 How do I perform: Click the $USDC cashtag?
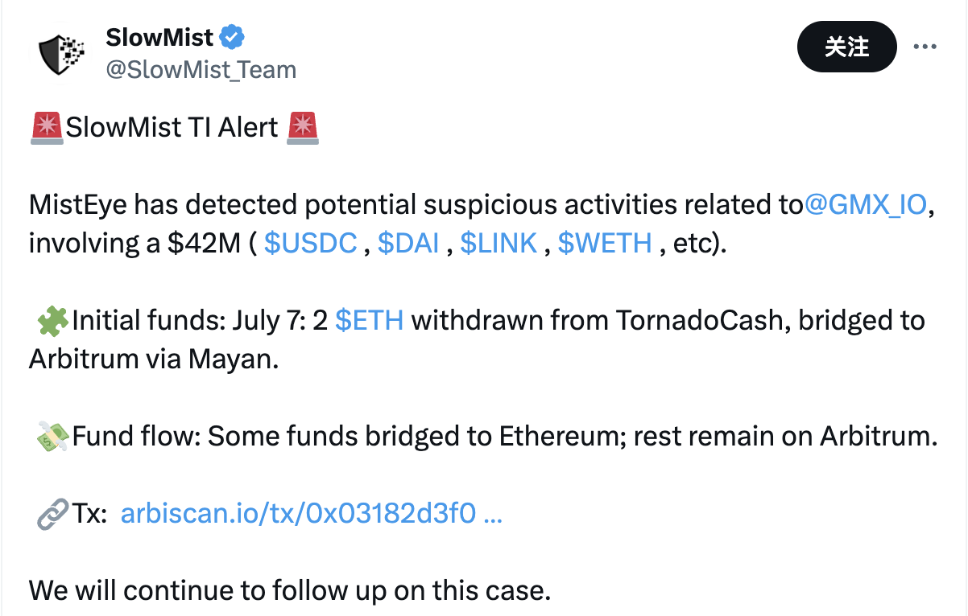[310, 244]
